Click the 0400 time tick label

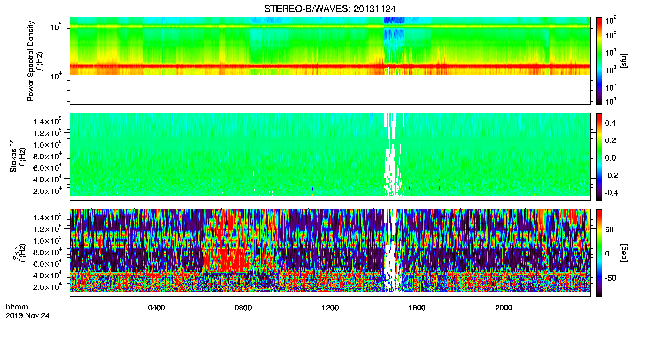(156, 308)
